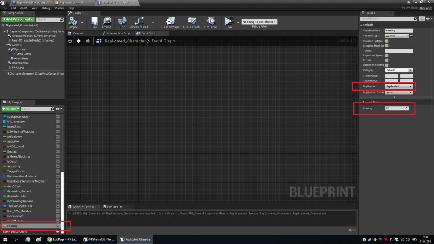Viewport: 434px width, 244px height.
Task: Open Class Settings from the toolbar
Action: coord(170,21)
